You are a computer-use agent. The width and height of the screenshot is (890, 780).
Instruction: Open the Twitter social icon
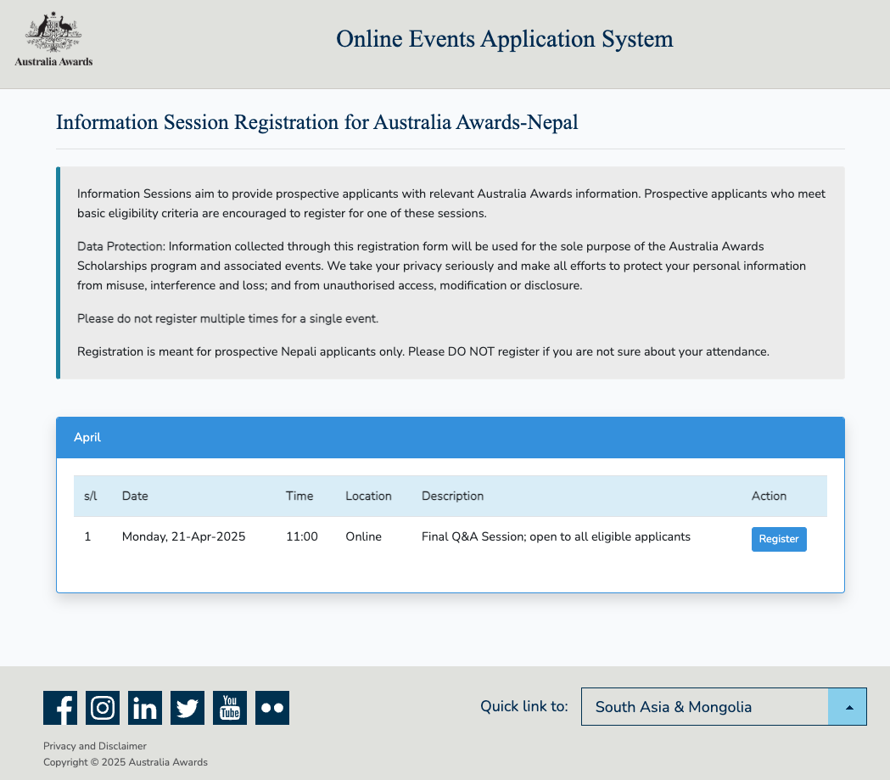tap(188, 708)
